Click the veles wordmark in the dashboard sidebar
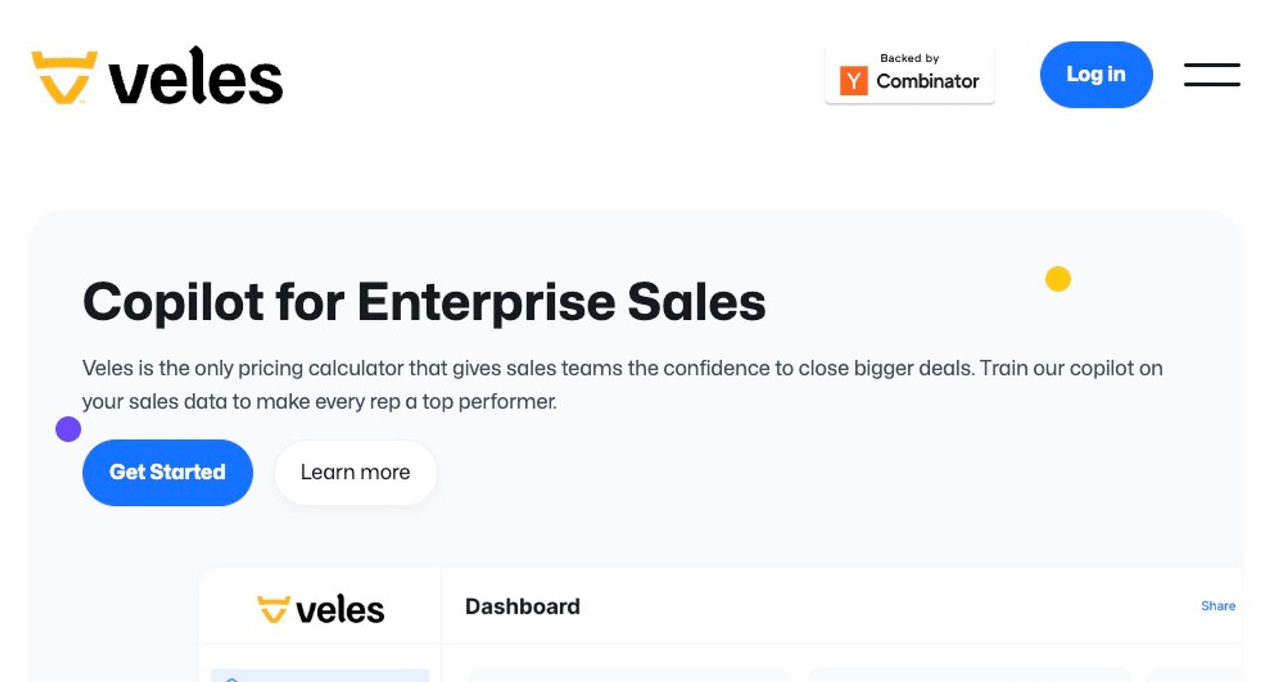The height and width of the screenshot is (682, 1271). pos(340,610)
